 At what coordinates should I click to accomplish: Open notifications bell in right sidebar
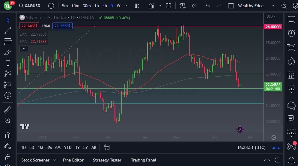[x=291, y=160]
